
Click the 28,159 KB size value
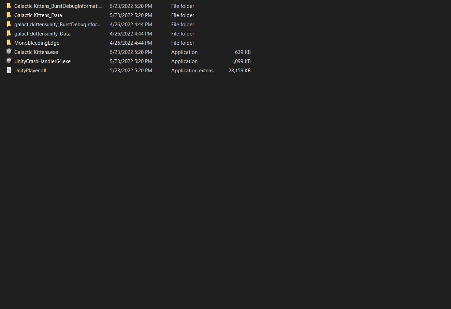240,71
